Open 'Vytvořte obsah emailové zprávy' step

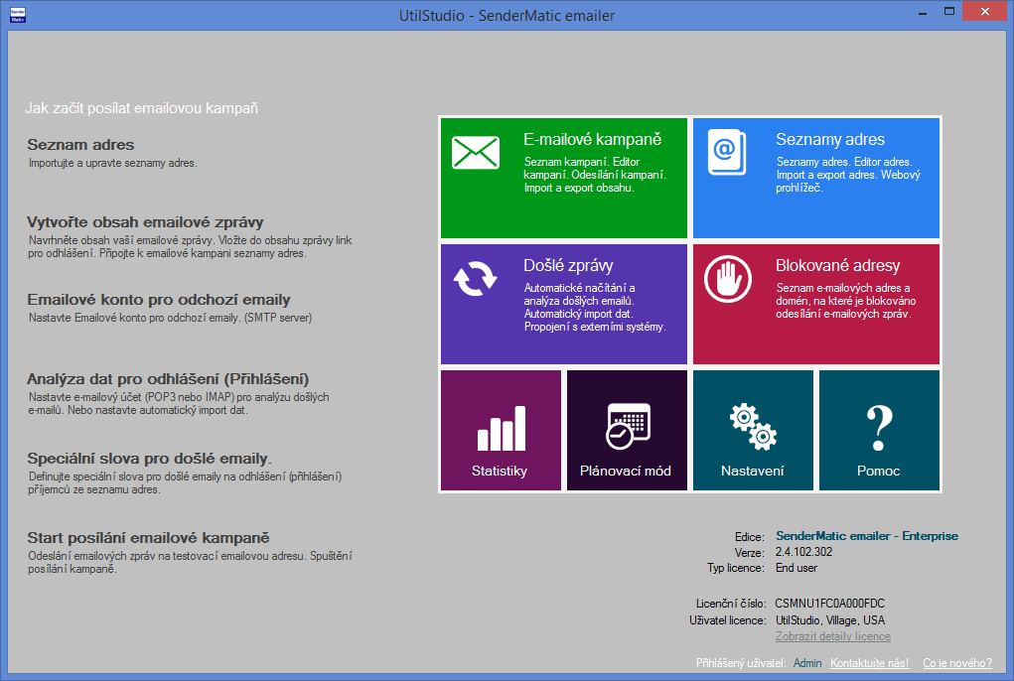click(x=145, y=222)
